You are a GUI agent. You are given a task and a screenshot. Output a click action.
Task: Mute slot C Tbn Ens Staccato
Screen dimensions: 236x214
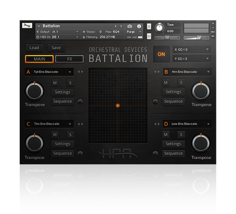(x=55, y=134)
